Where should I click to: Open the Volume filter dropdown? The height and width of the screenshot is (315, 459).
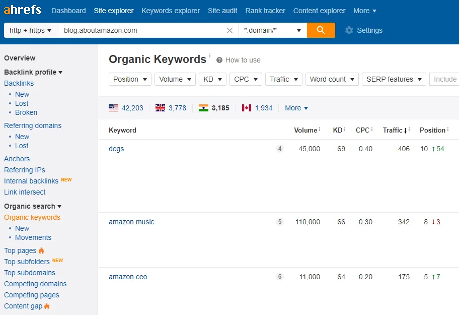175,79
